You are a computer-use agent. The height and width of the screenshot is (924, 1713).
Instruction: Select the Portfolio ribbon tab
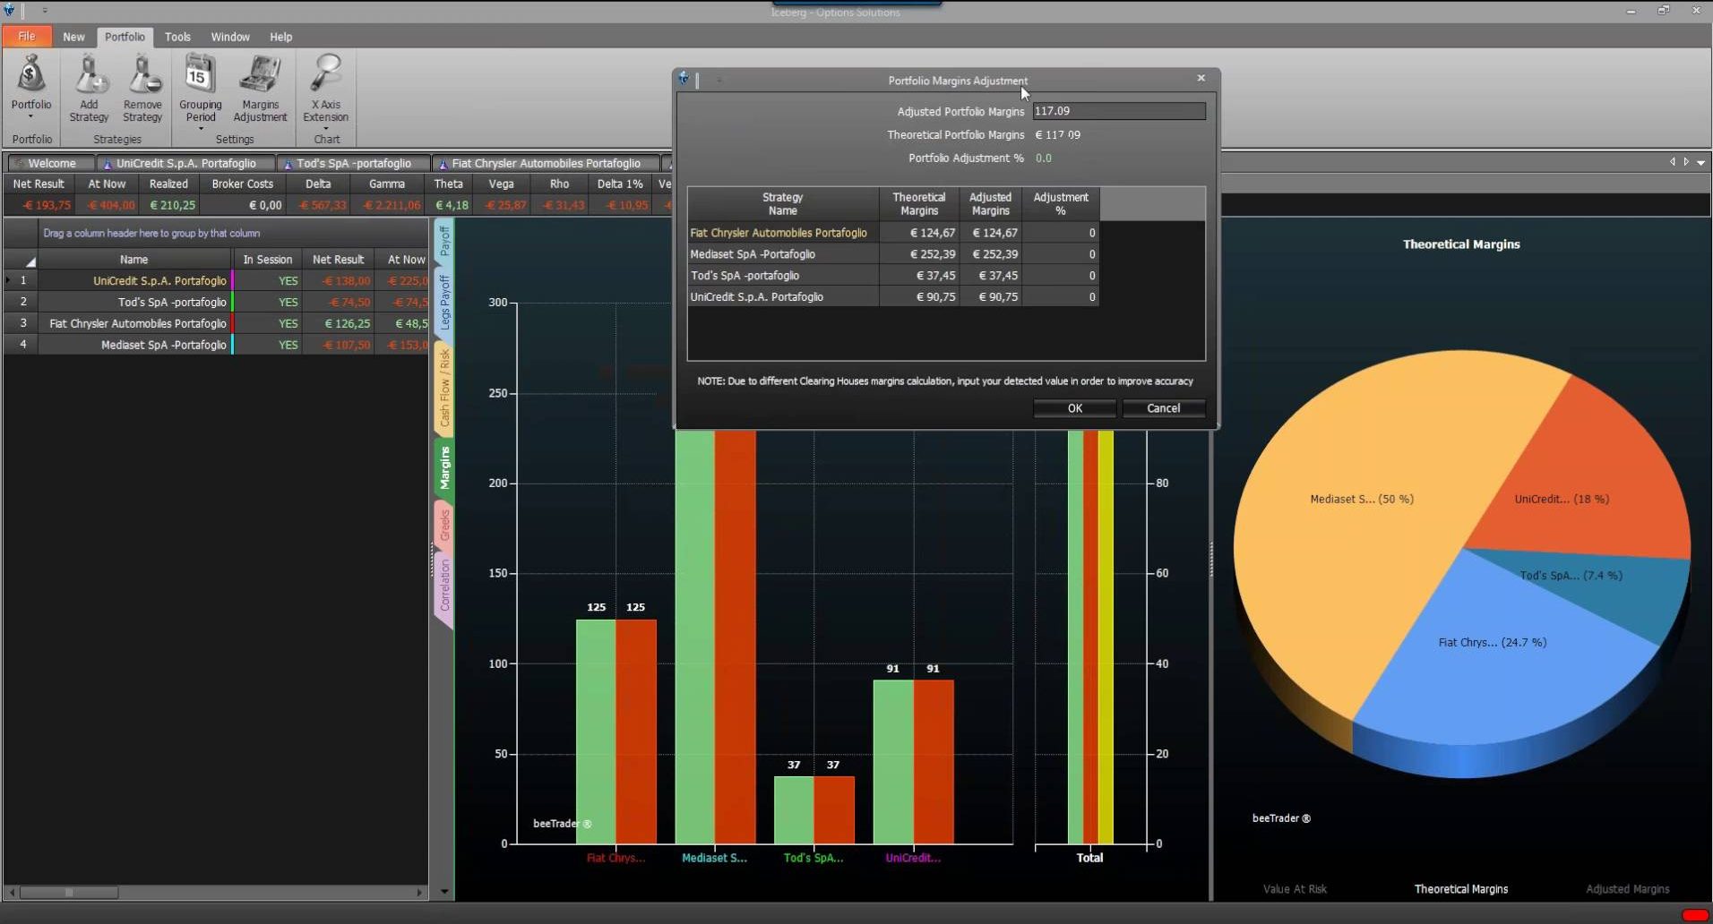[125, 37]
